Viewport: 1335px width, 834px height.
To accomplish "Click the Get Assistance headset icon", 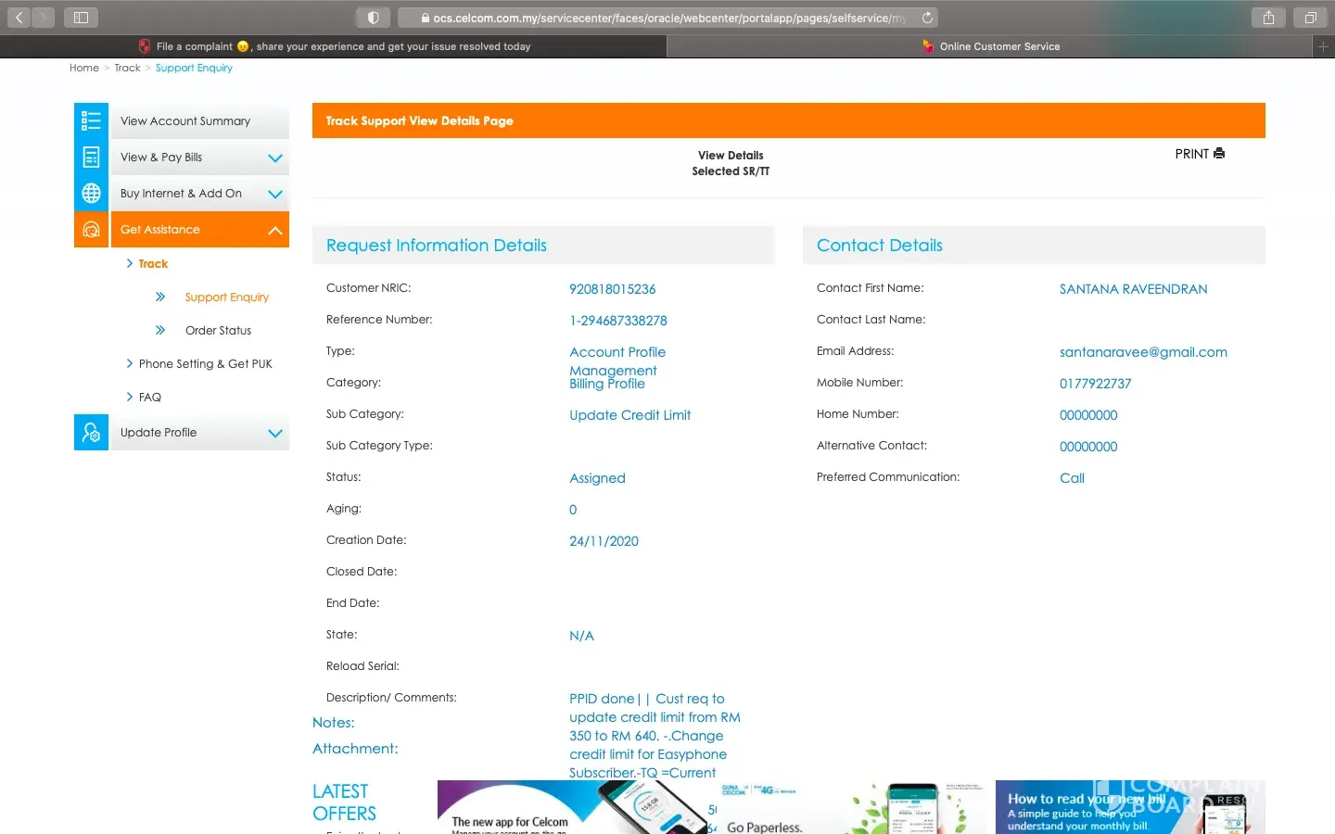I will coord(91,230).
